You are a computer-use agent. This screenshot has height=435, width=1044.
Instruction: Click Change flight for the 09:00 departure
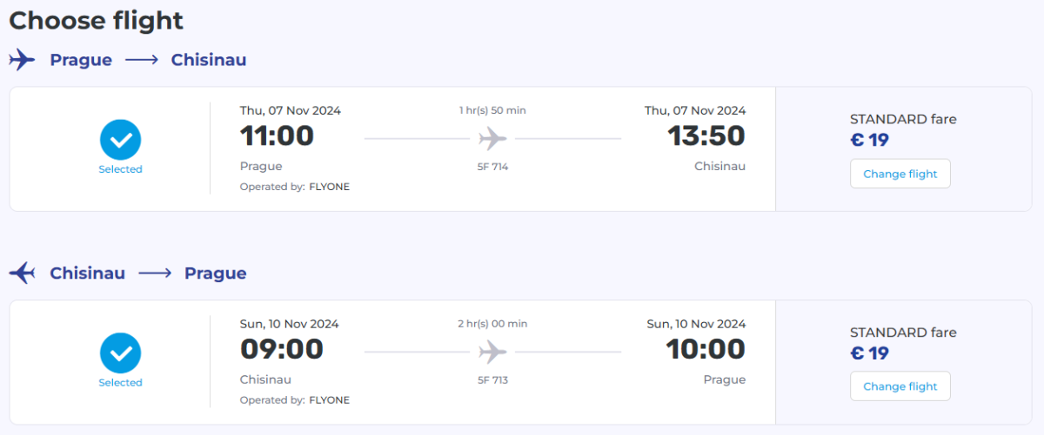(900, 386)
